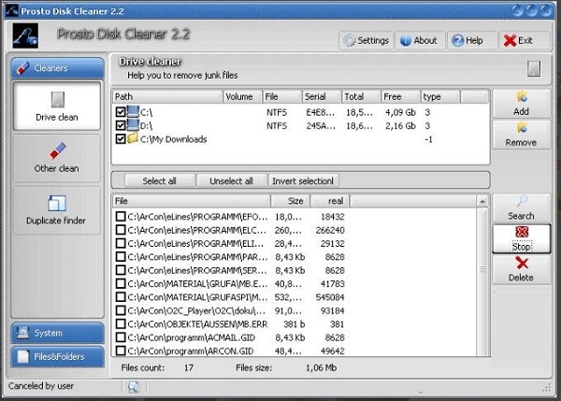Expand the Files&Folders section
The width and height of the screenshot is (561, 401).
click(58, 356)
